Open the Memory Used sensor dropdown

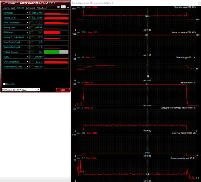click(x=28, y=27)
